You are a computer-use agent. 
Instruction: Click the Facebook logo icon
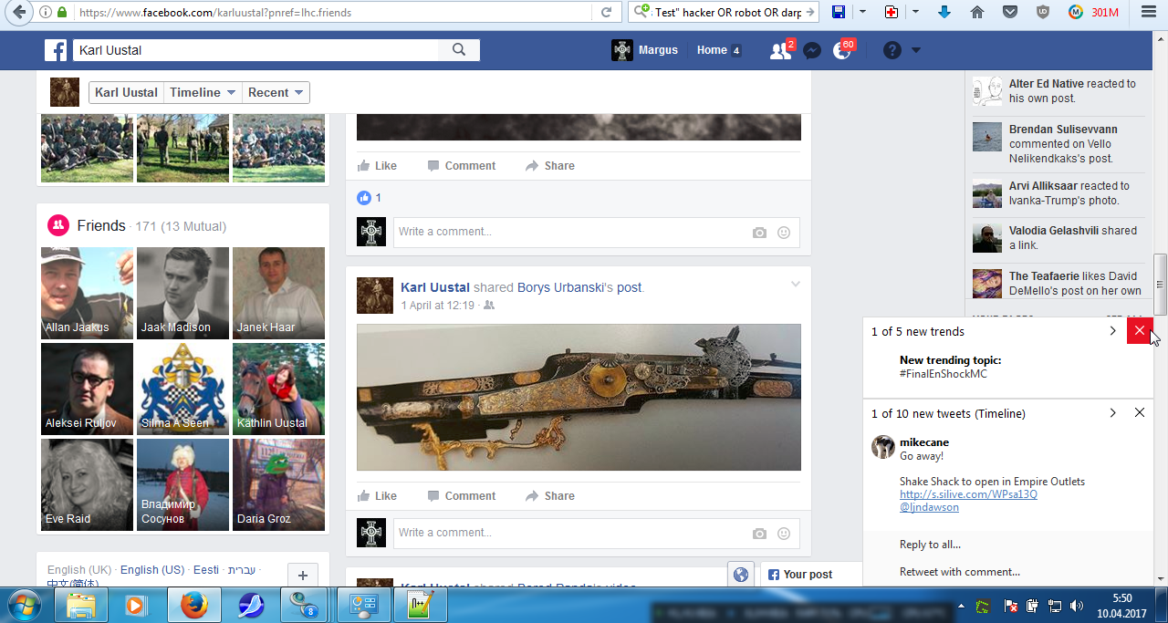tap(56, 50)
